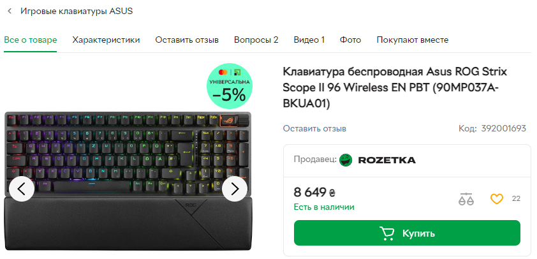Switch to the Фото tab

point(350,40)
